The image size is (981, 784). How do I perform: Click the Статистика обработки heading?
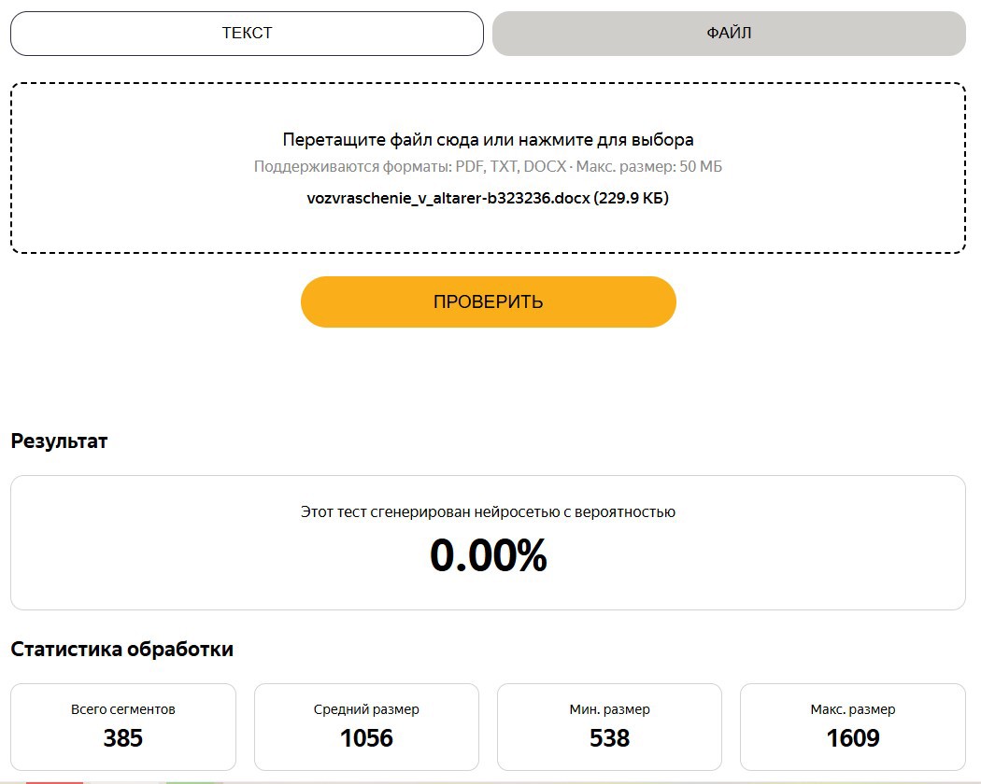point(122,649)
